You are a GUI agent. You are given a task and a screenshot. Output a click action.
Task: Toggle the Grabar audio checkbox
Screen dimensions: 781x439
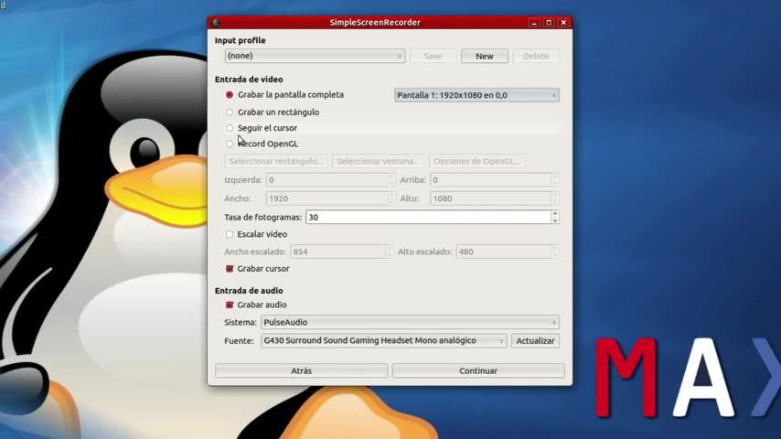(230, 305)
